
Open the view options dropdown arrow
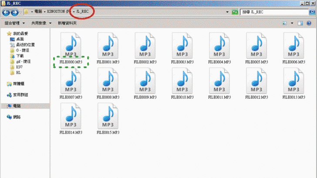click(x=292, y=23)
